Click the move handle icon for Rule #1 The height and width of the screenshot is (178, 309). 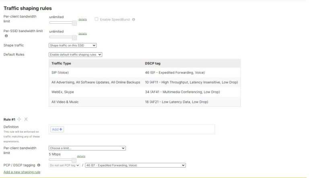click(19, 119)
